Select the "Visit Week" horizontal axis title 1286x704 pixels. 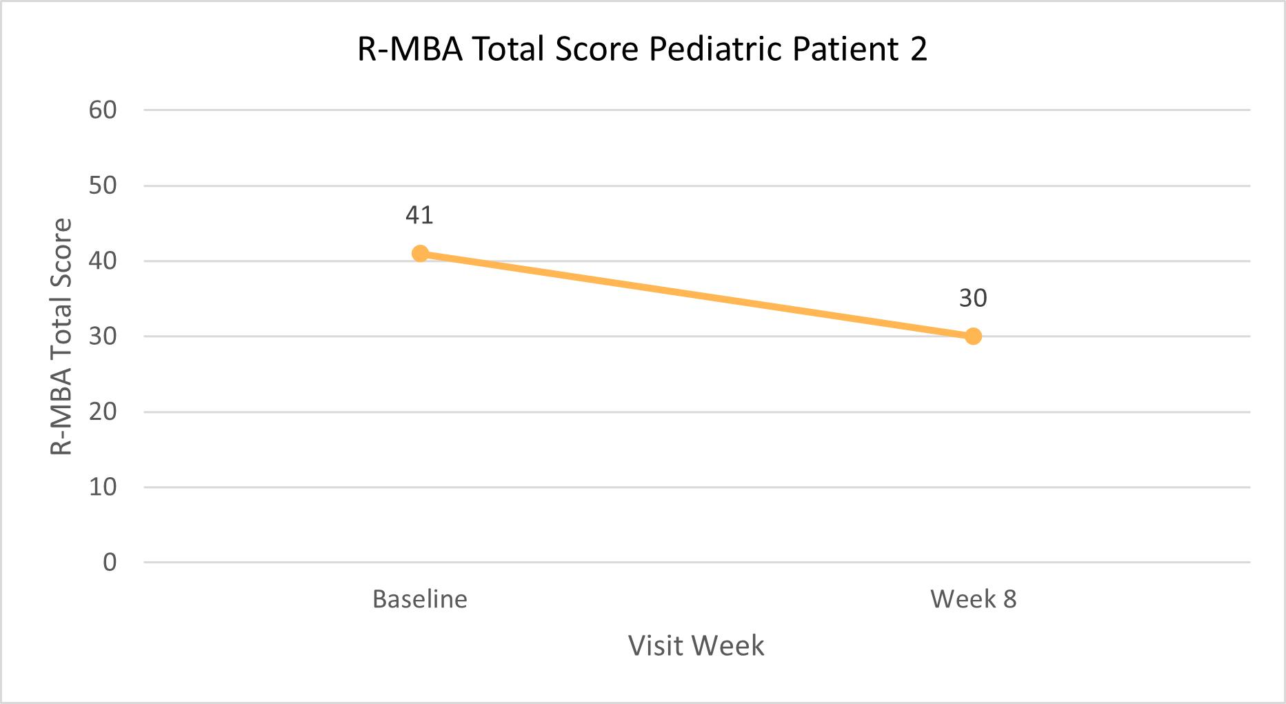(x=696, y=646)
